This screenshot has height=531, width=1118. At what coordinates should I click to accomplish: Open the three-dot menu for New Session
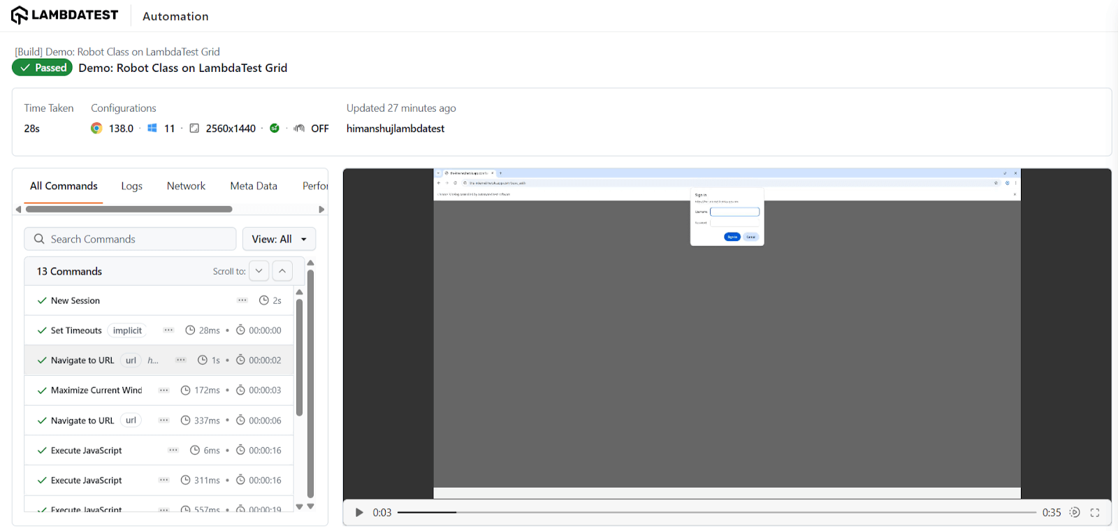click(x=242, y=300)
